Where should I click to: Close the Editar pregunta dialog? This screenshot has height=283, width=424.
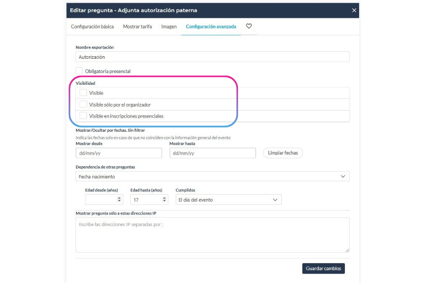point(354,10)
